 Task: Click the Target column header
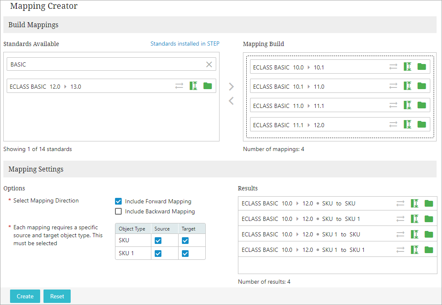click(192, 228)
